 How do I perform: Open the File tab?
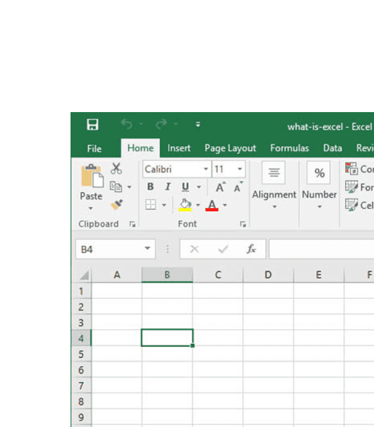pyautogui.click(x=95, y=149)
